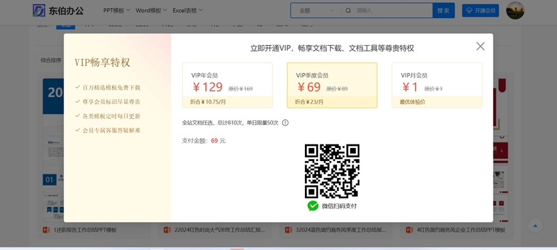Click the VIP畅享特权 heading

pyautogui.click(x=102, y=62)
